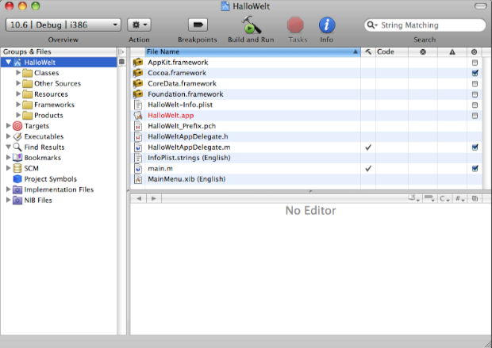Click the build status hammer column header
Viewport: 492px width, 348px height.
tap(368, 52)
